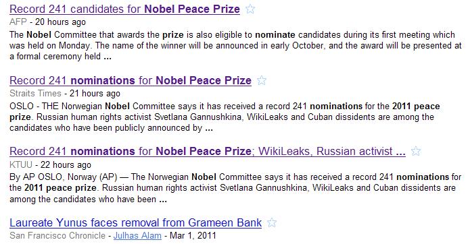The height and width of the screenshot is (244, 470).
Task: Click the AFP source label
Action: [x=18, y=22]
